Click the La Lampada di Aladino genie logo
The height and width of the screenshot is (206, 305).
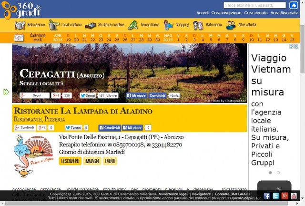click(x=33, y=156)
